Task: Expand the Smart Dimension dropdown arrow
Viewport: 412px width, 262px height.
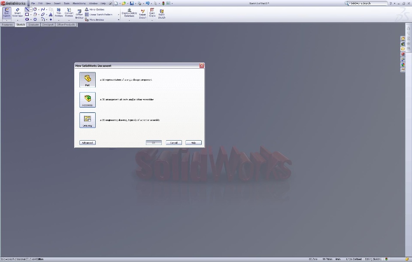Action: 18,20
